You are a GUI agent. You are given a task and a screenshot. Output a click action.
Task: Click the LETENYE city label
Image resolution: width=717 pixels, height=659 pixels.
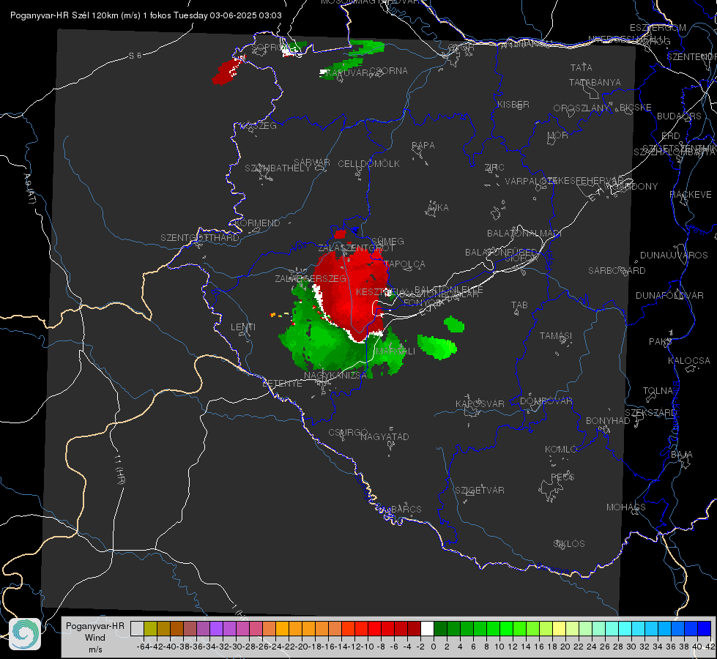tap(282, 383)
